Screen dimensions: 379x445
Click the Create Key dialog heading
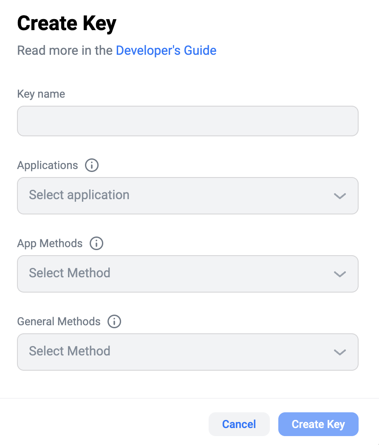67,23
